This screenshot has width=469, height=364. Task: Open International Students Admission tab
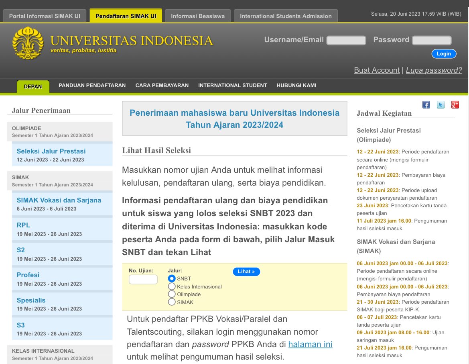coord(286,16)
